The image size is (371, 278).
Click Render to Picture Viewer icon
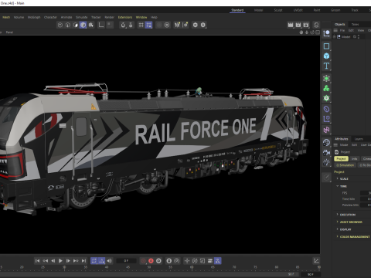tap(298, 25)
